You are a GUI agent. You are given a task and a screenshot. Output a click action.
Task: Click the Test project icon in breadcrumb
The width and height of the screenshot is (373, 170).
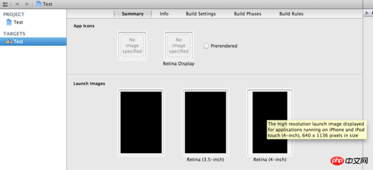point(39,4)
